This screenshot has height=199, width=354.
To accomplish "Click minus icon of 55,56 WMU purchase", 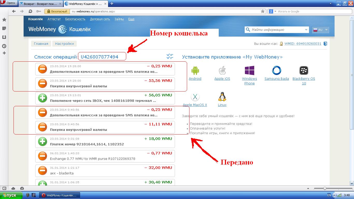I will [x=43, y=83].
